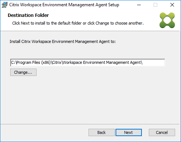
Task: Cancel the agent installation
Action: (162, 132)
